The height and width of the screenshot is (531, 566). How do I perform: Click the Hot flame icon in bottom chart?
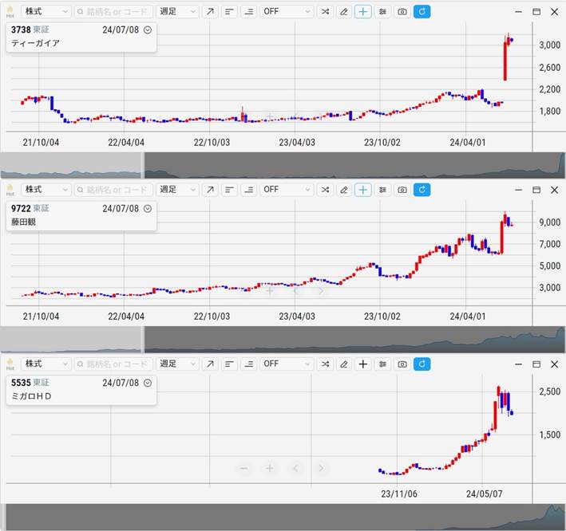click(10, 364)
